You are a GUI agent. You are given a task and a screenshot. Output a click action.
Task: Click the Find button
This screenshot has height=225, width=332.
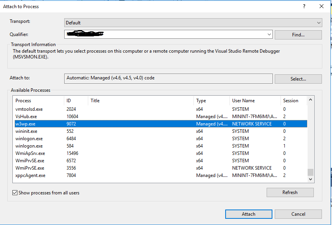(x=298, y=34)
